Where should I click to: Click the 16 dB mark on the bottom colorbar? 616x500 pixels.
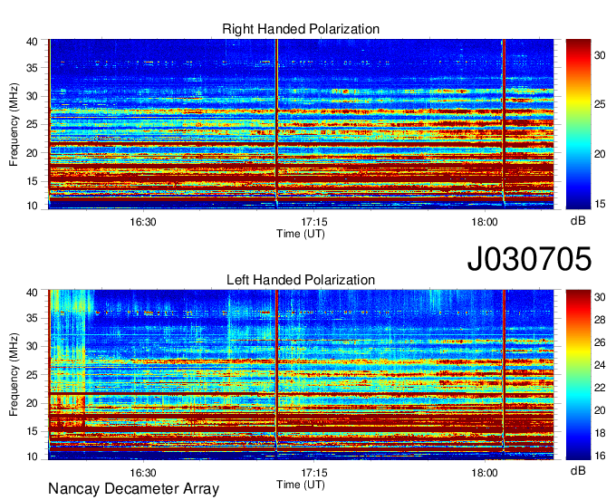click(x=600, y=456)
